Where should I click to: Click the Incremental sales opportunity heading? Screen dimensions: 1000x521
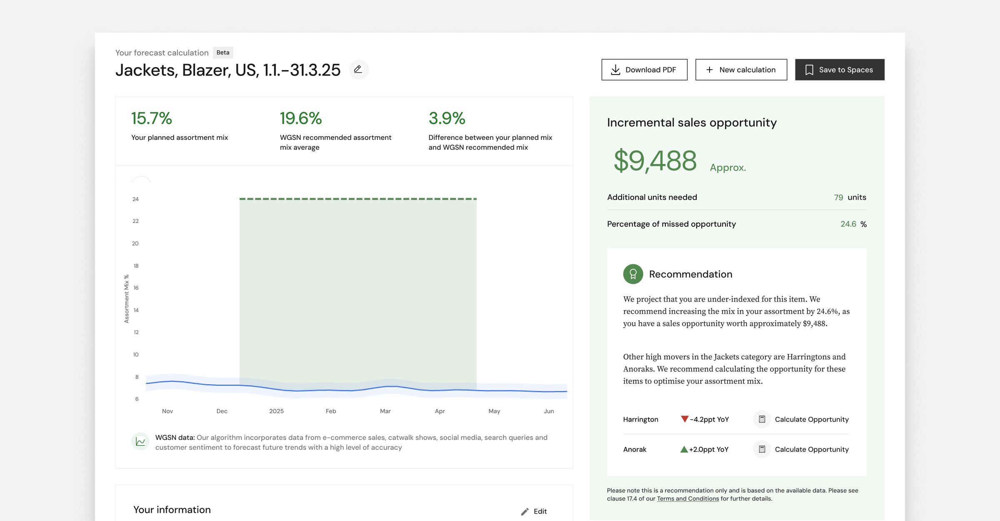pos(692,123)
